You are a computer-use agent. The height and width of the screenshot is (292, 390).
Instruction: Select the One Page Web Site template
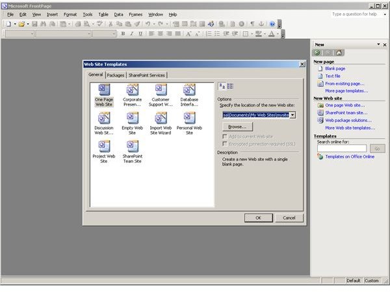click(x=104, y=95)
